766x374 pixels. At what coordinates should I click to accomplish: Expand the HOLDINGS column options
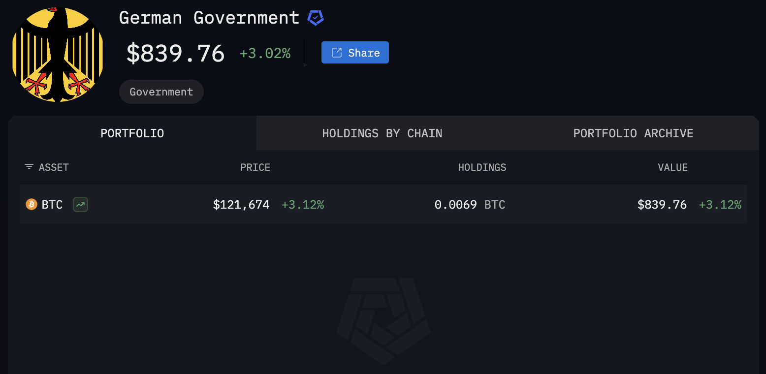pos(482,167)
